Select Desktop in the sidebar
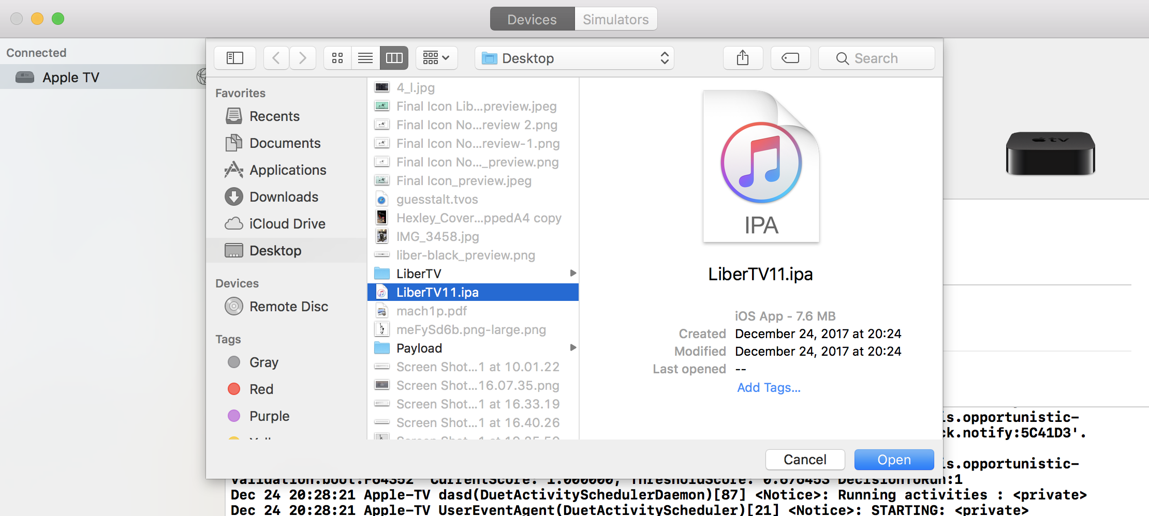The height and width of the screenshot is (516, 1149). pos(286,251)
